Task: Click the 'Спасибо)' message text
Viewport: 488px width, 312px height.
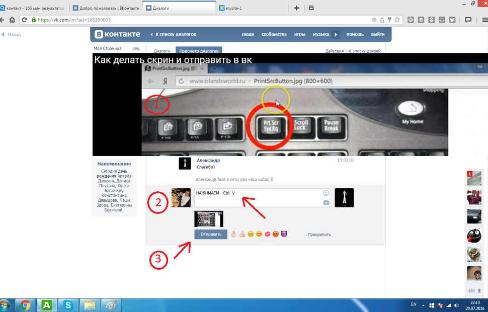Action: click(206, 167)
